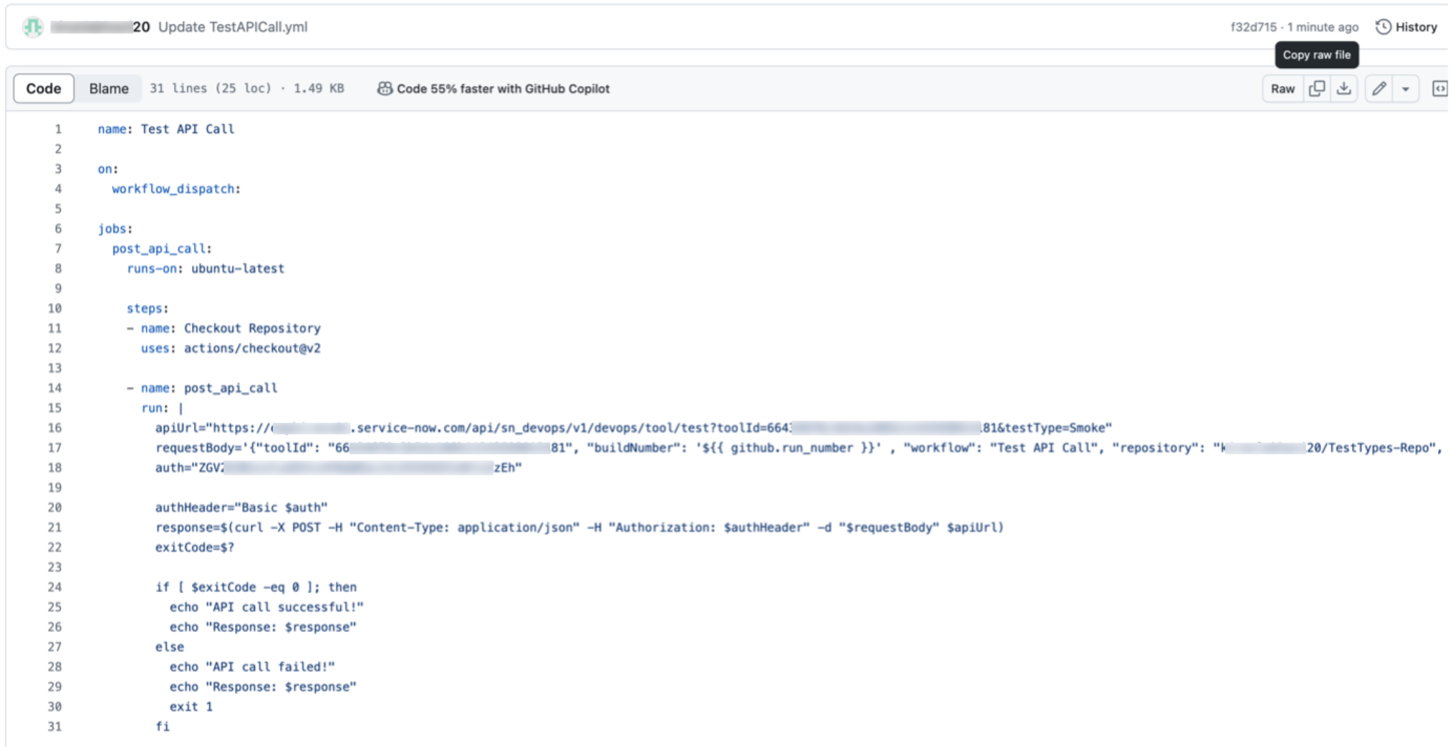
Task: Download the raw file icon
Action: [x=1343, y=88]
